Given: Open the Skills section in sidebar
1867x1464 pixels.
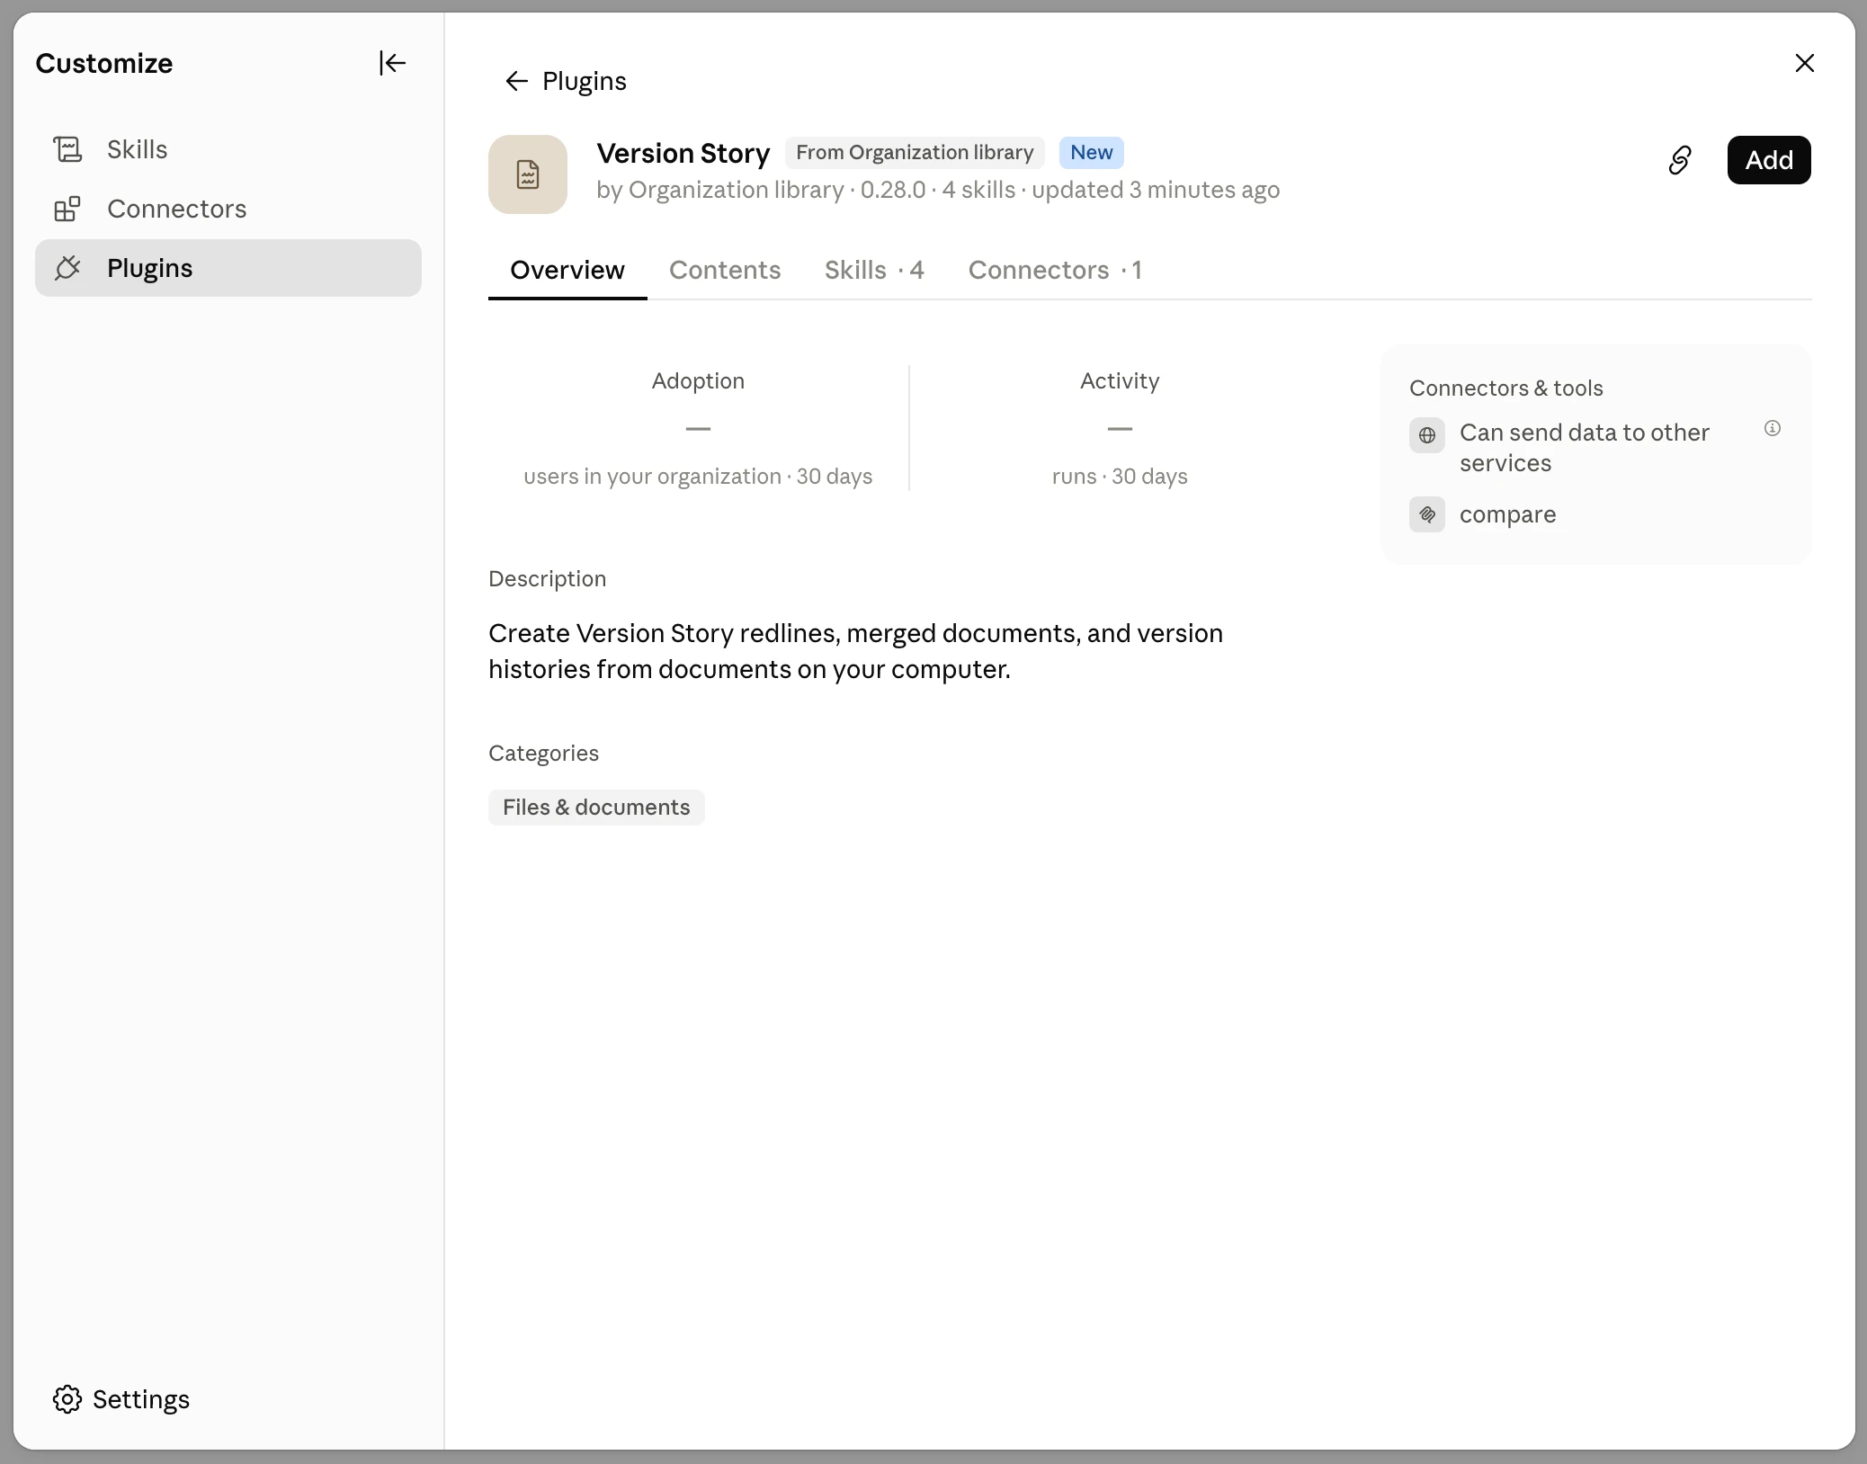Looking at the screenshot, I should (228, 149).
